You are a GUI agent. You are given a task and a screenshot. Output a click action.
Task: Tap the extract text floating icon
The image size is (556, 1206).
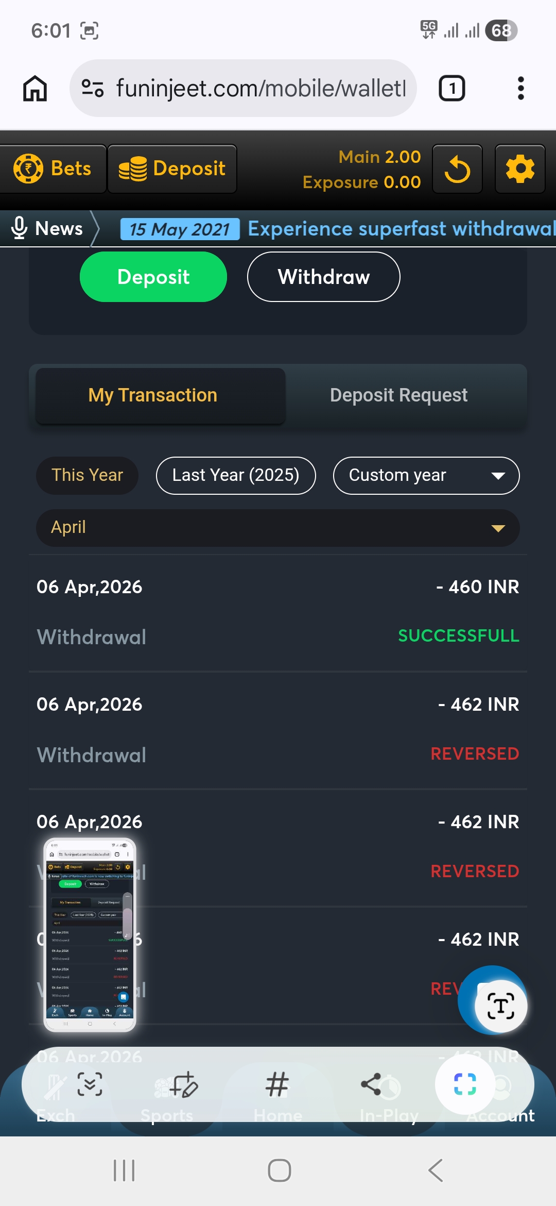500,1006
